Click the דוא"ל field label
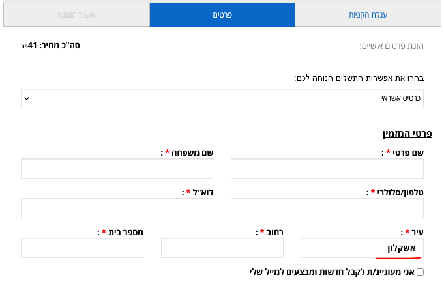Screen dimensions: 444x288 197,193
